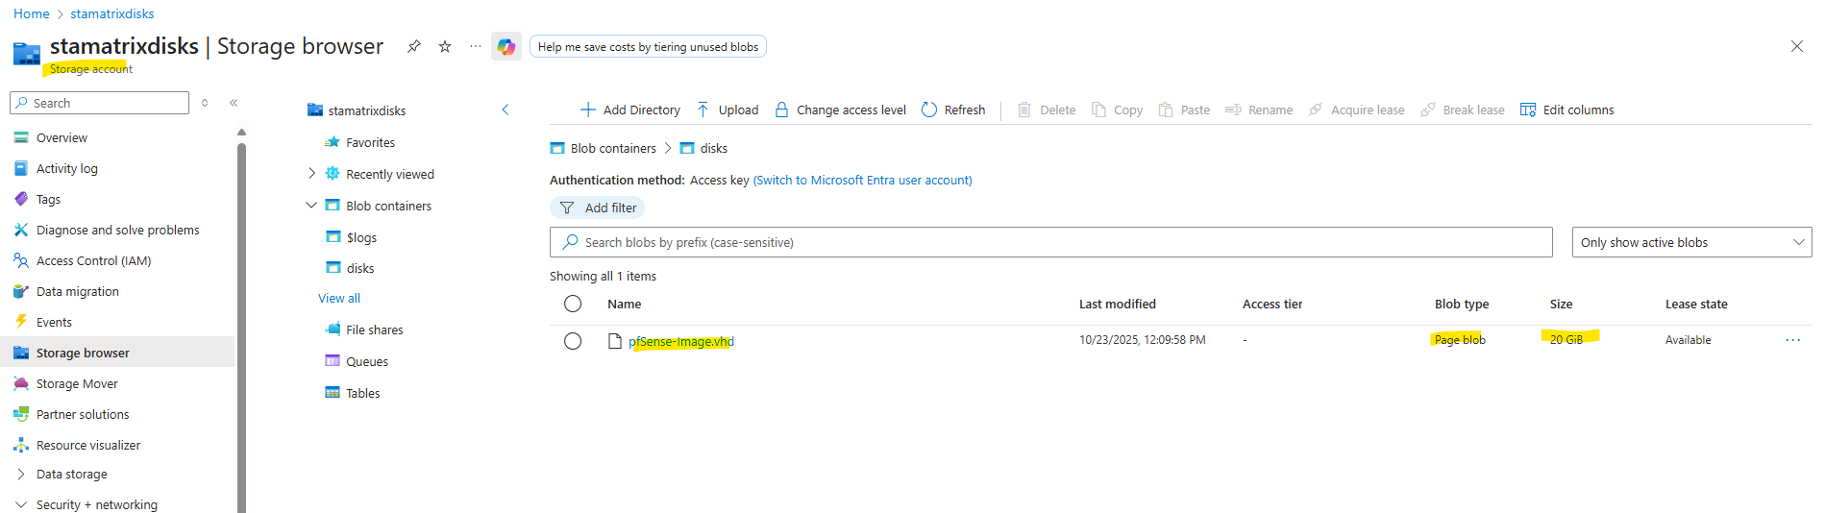
Task: Refresh the blob list
Action: [x=953, y=110]
